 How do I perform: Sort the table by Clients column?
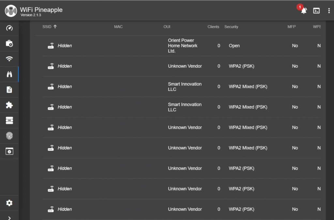[213, 27]
